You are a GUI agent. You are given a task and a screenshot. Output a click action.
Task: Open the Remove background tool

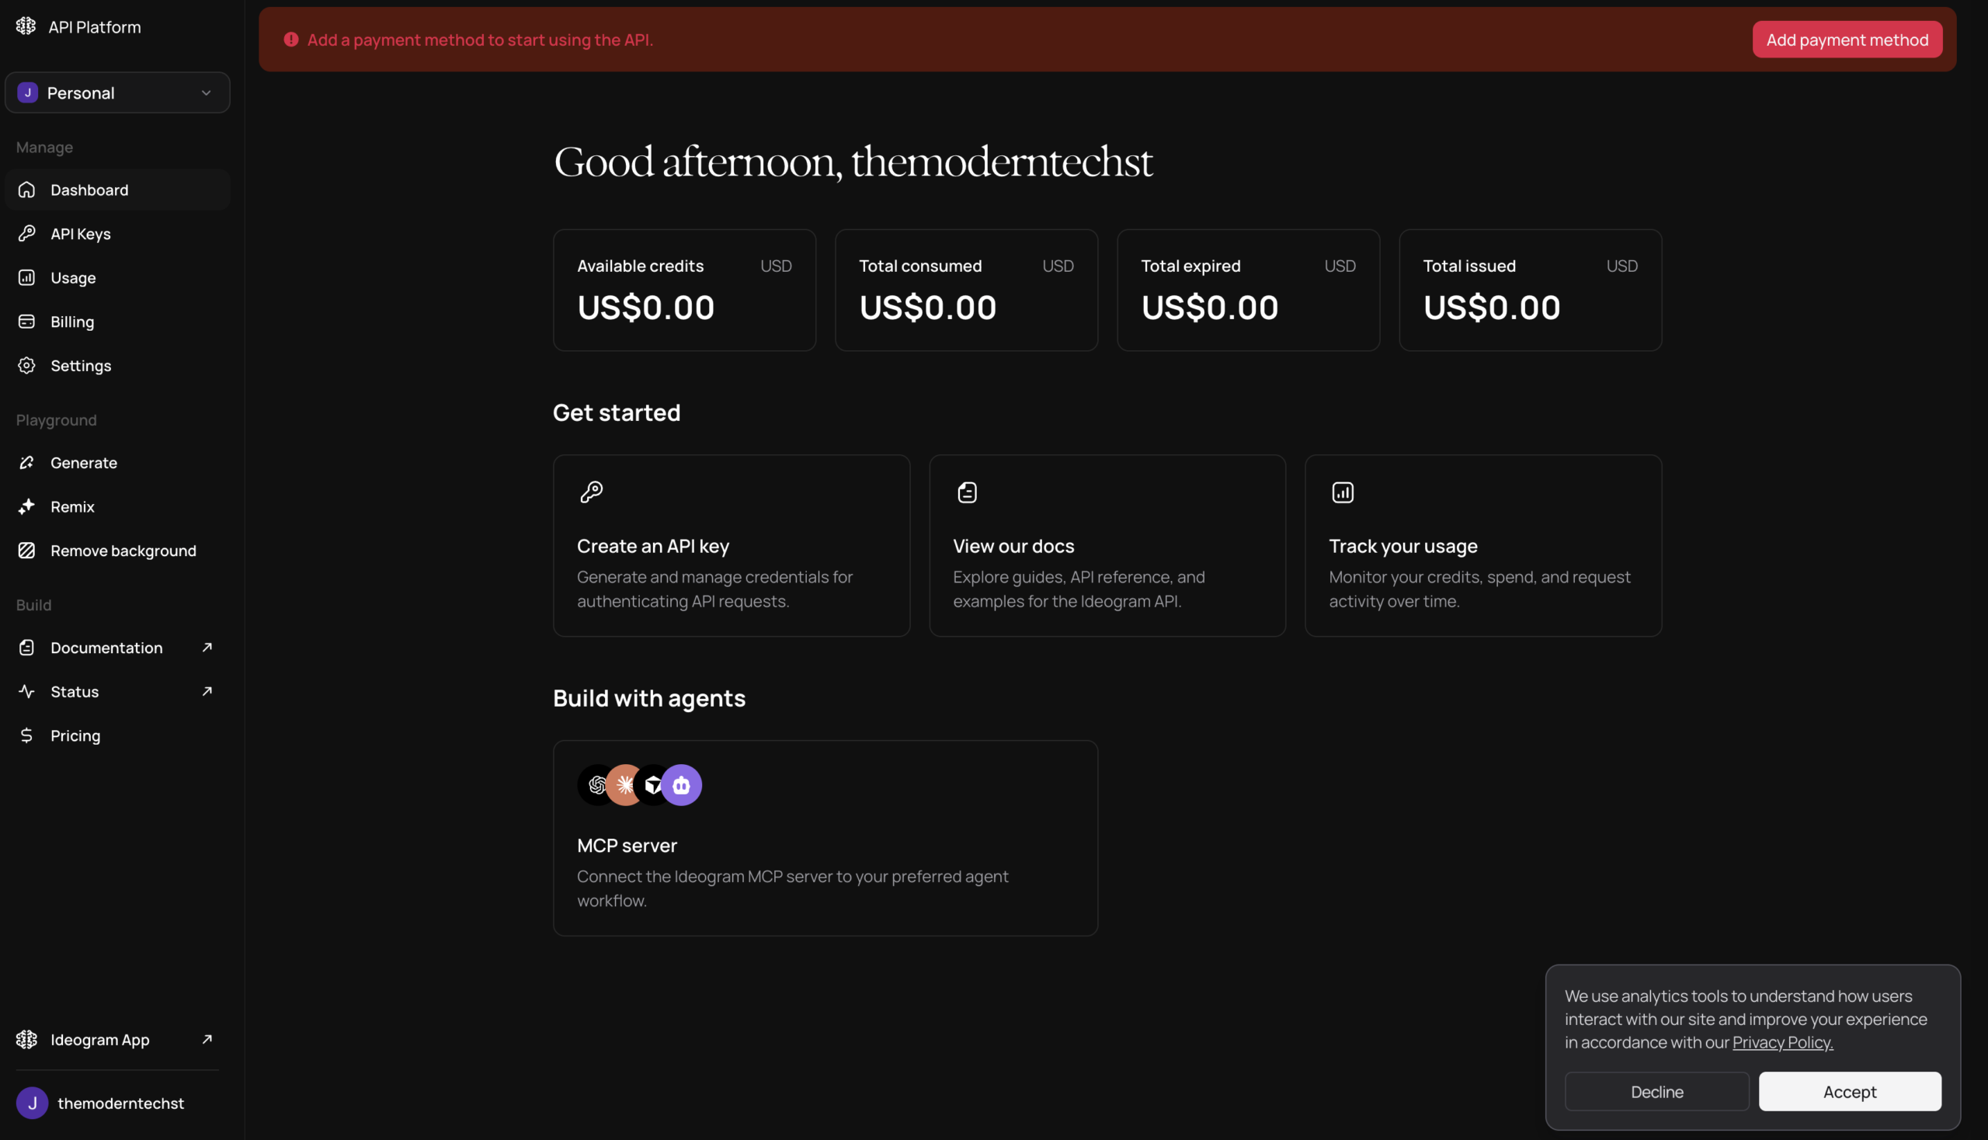click(117, 550)
